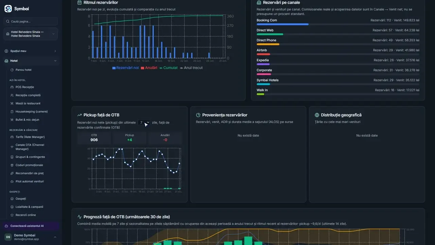Screen dimensions: 435x245
Task: Focus the Caută pagina search field
Action: [x=31, y=21]
